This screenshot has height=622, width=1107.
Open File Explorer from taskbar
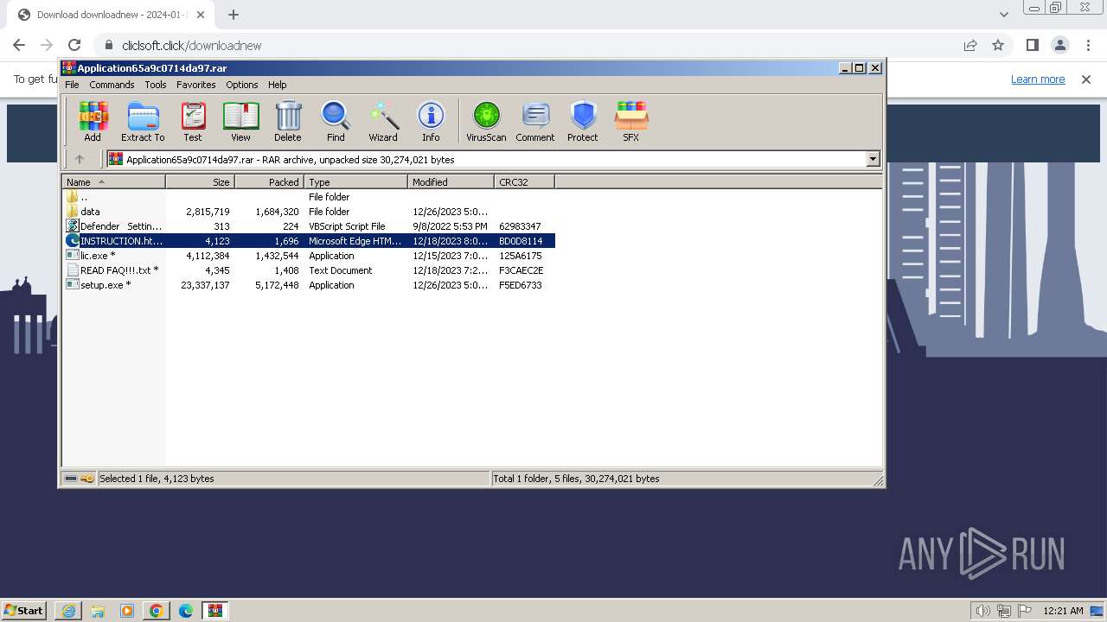(98, 611)
